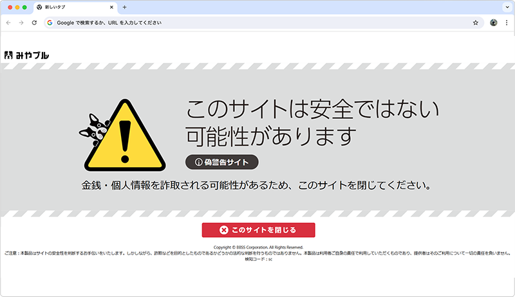This screenshot has width=515, height=297.
Task: Reload the current page
Action: [34, 22]
